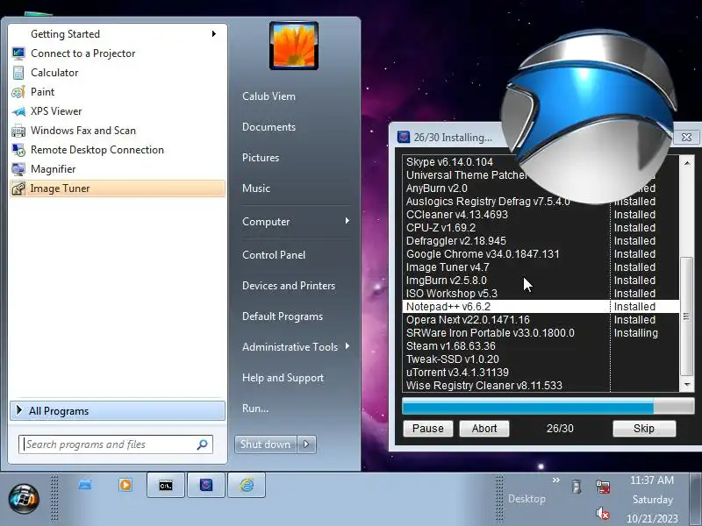Open Music from start menu
This screenshot has height=526, width=702.
256,188
